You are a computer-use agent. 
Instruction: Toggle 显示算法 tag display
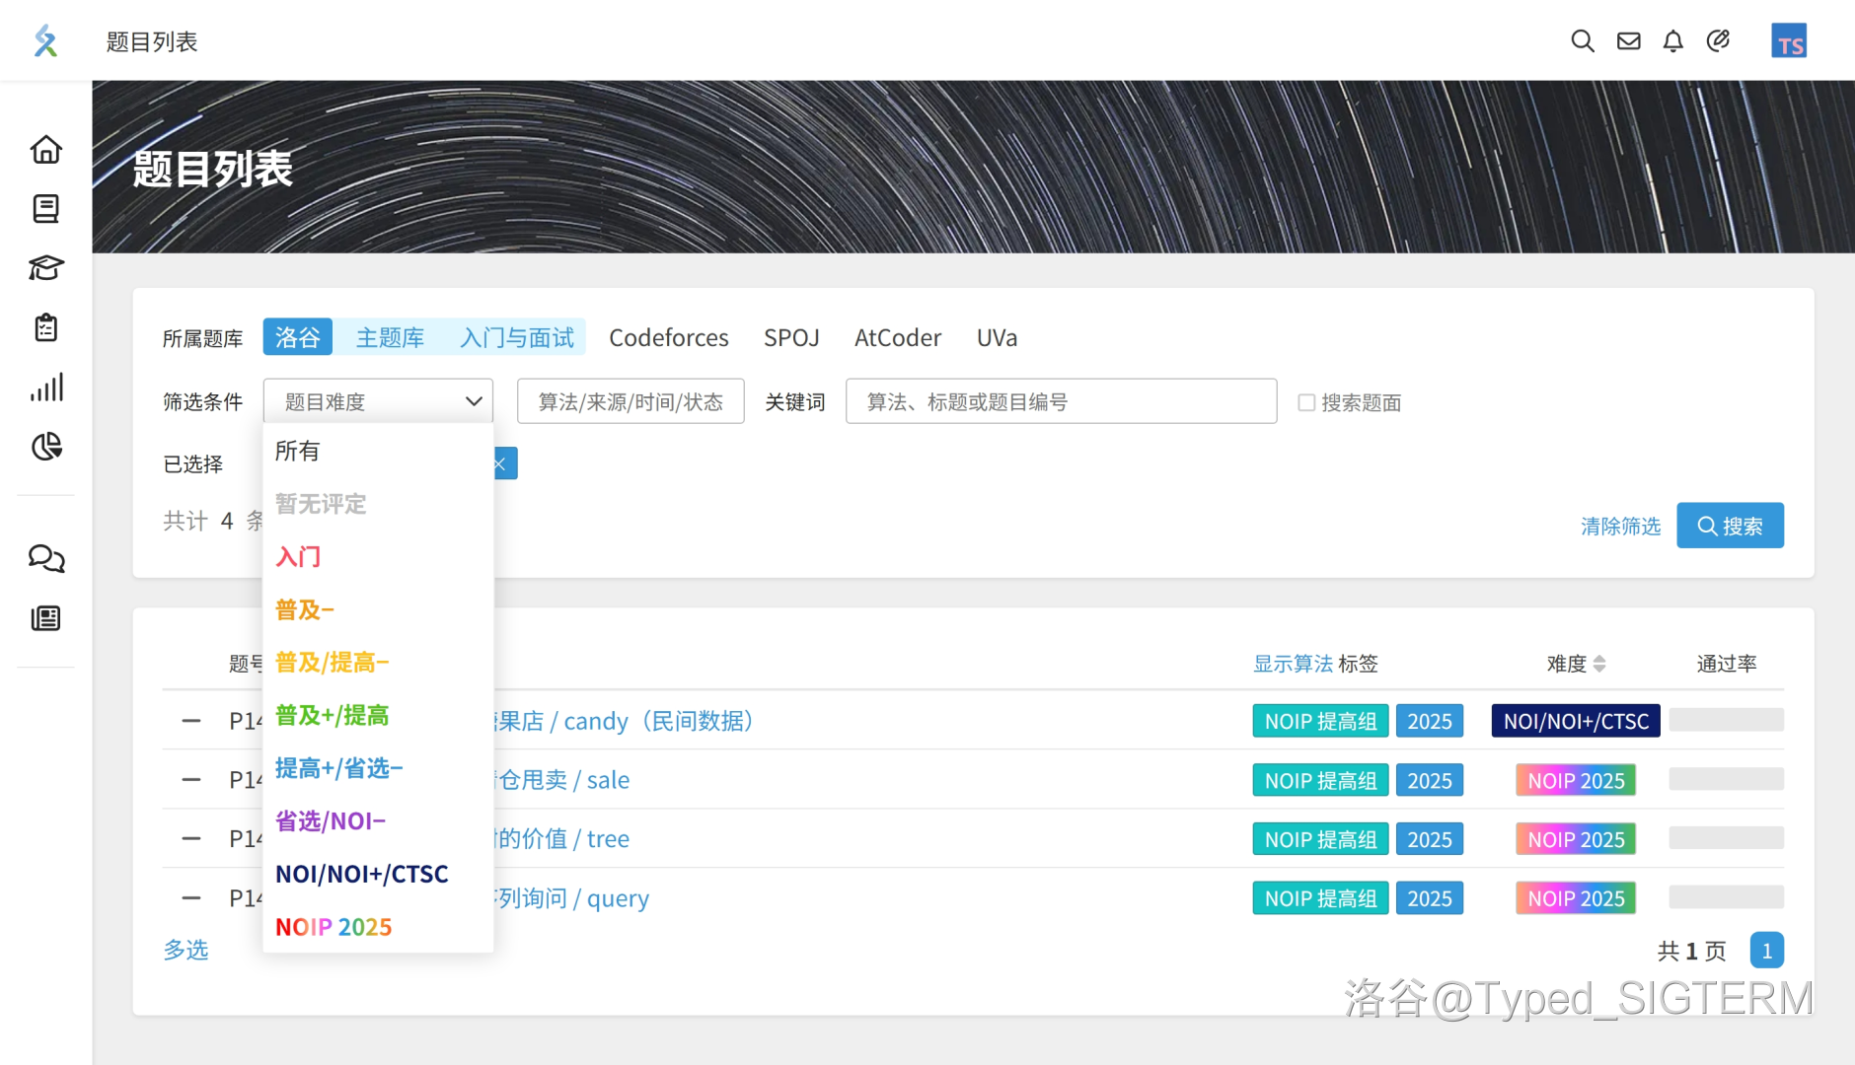click(1293, 664)
